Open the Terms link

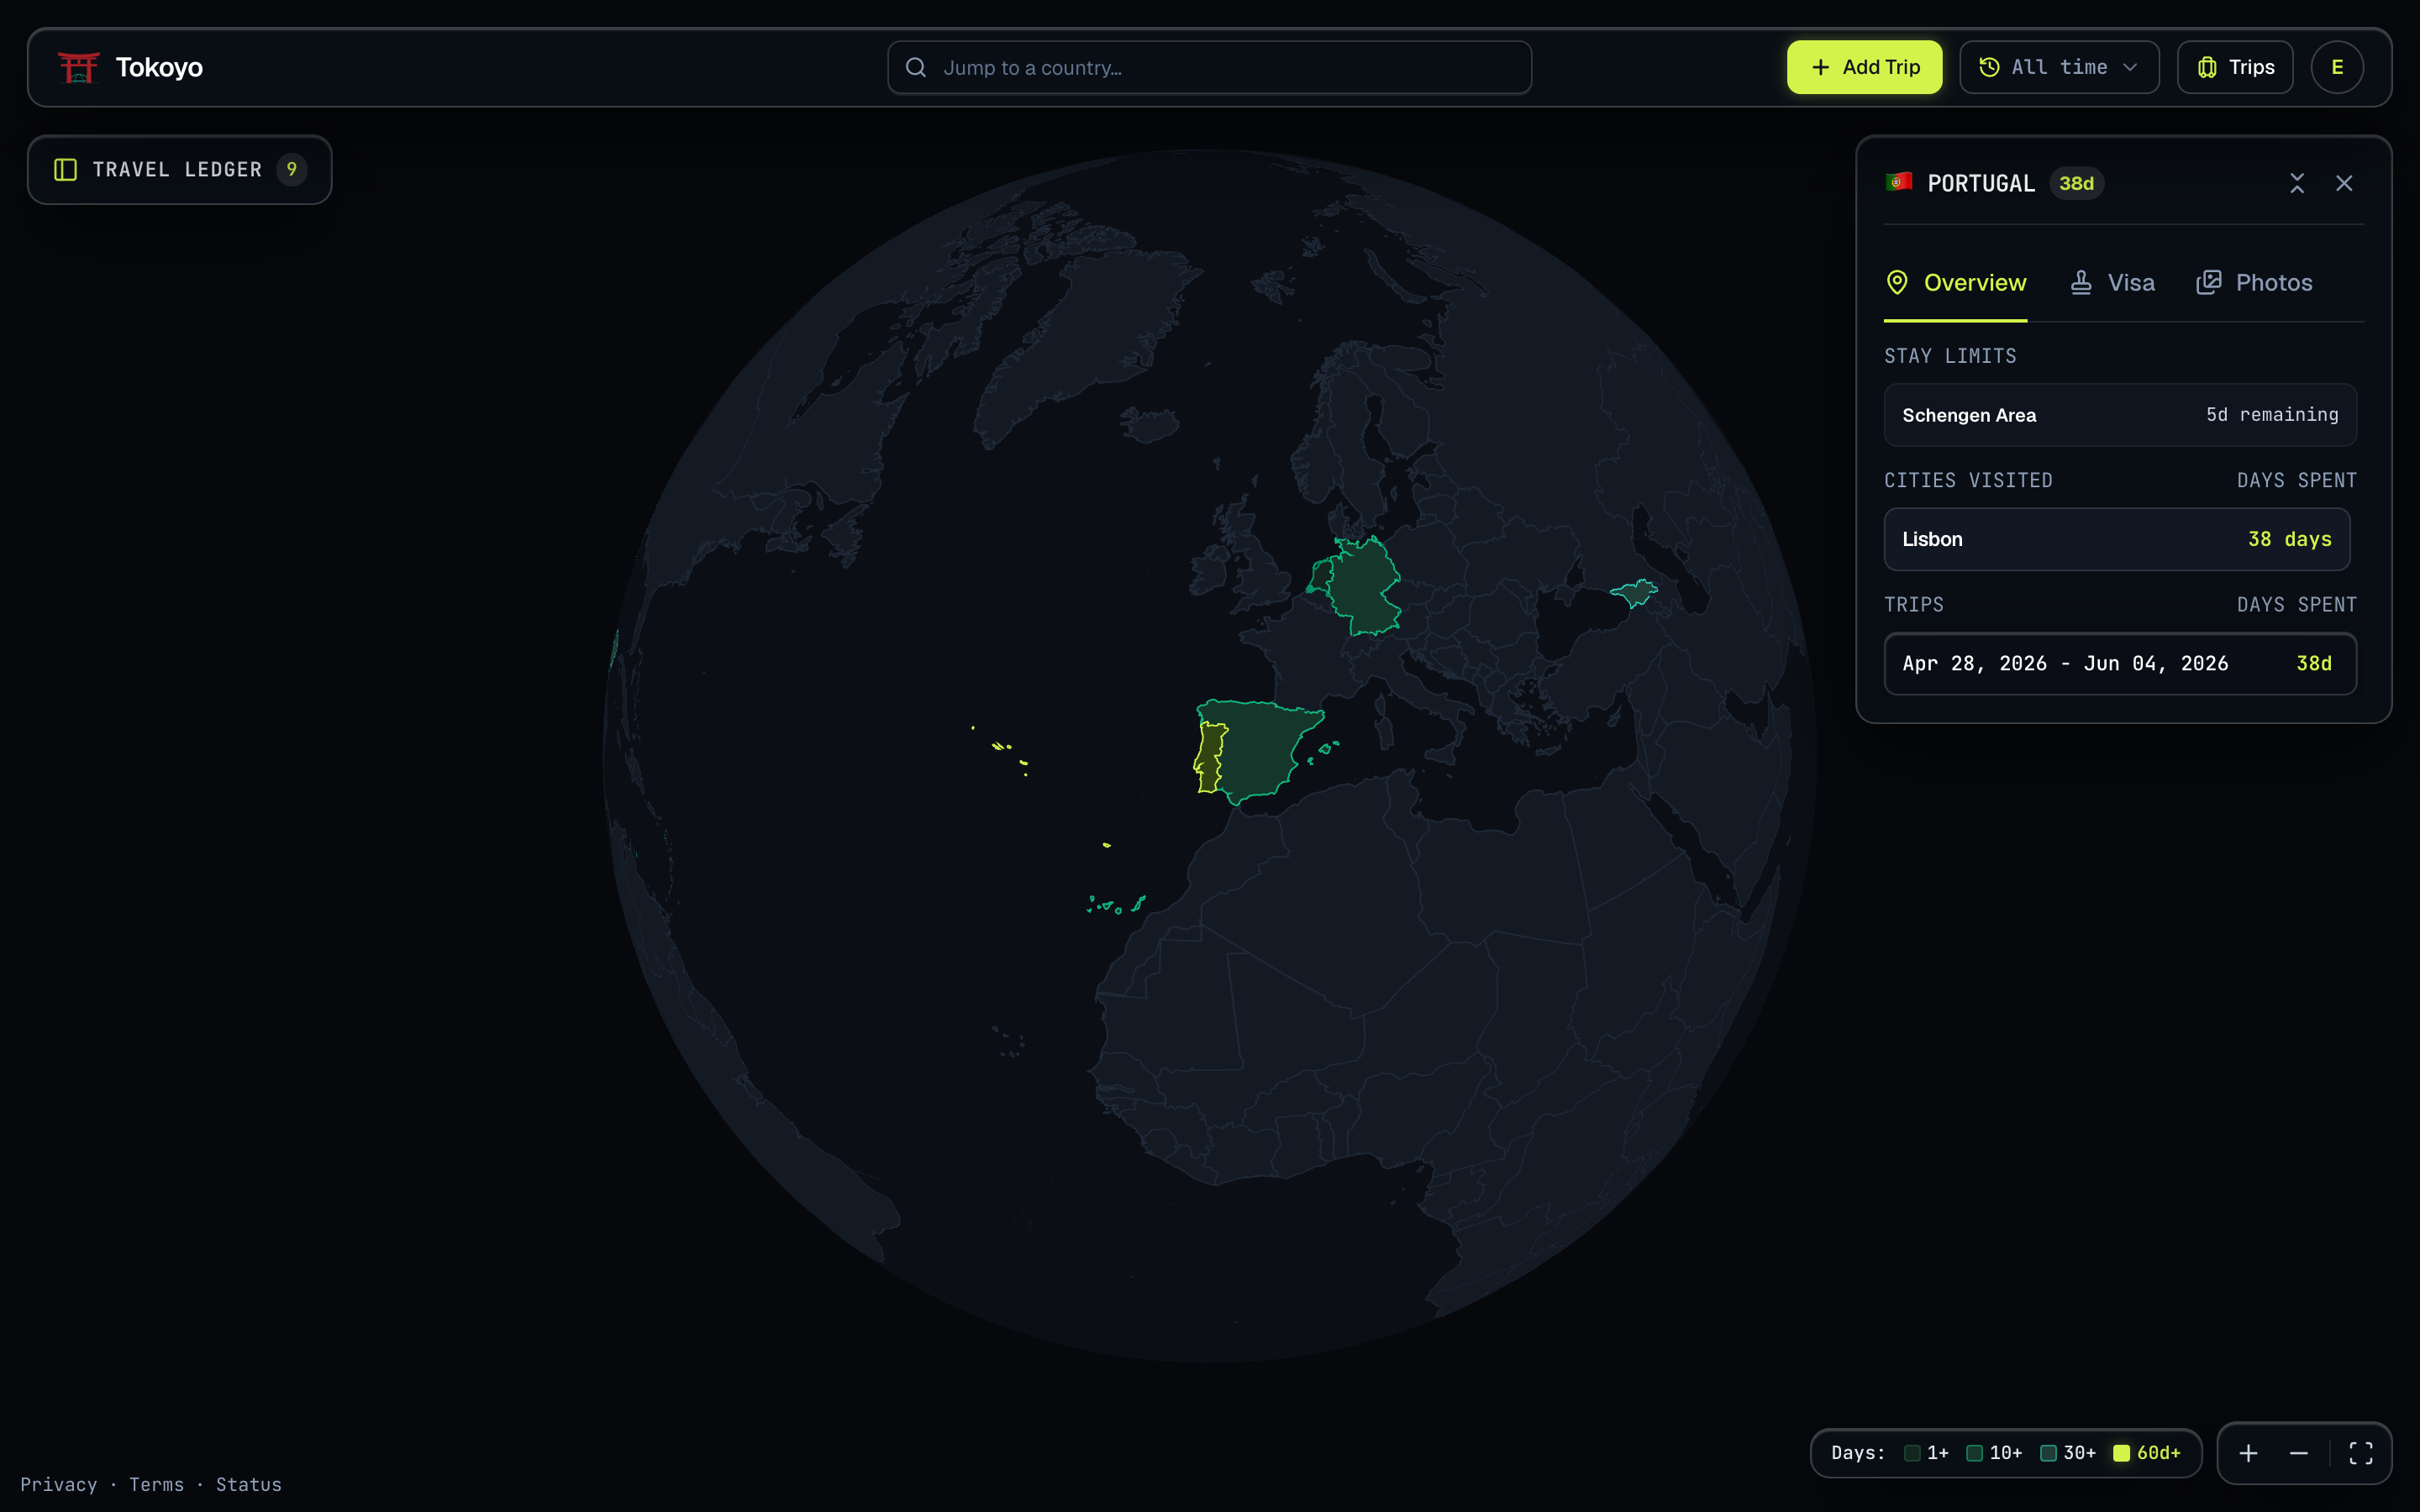[x=156, y=1484]
